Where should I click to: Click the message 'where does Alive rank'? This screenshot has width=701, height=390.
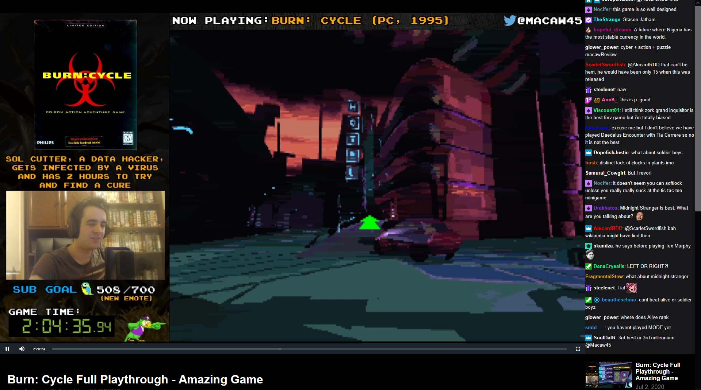pos(644,317)
